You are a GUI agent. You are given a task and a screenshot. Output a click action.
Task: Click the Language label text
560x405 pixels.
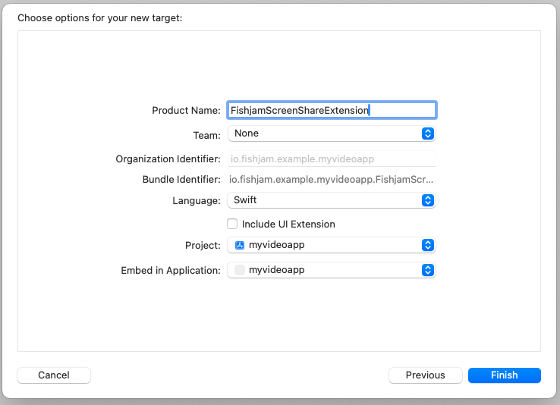point(196,201)
